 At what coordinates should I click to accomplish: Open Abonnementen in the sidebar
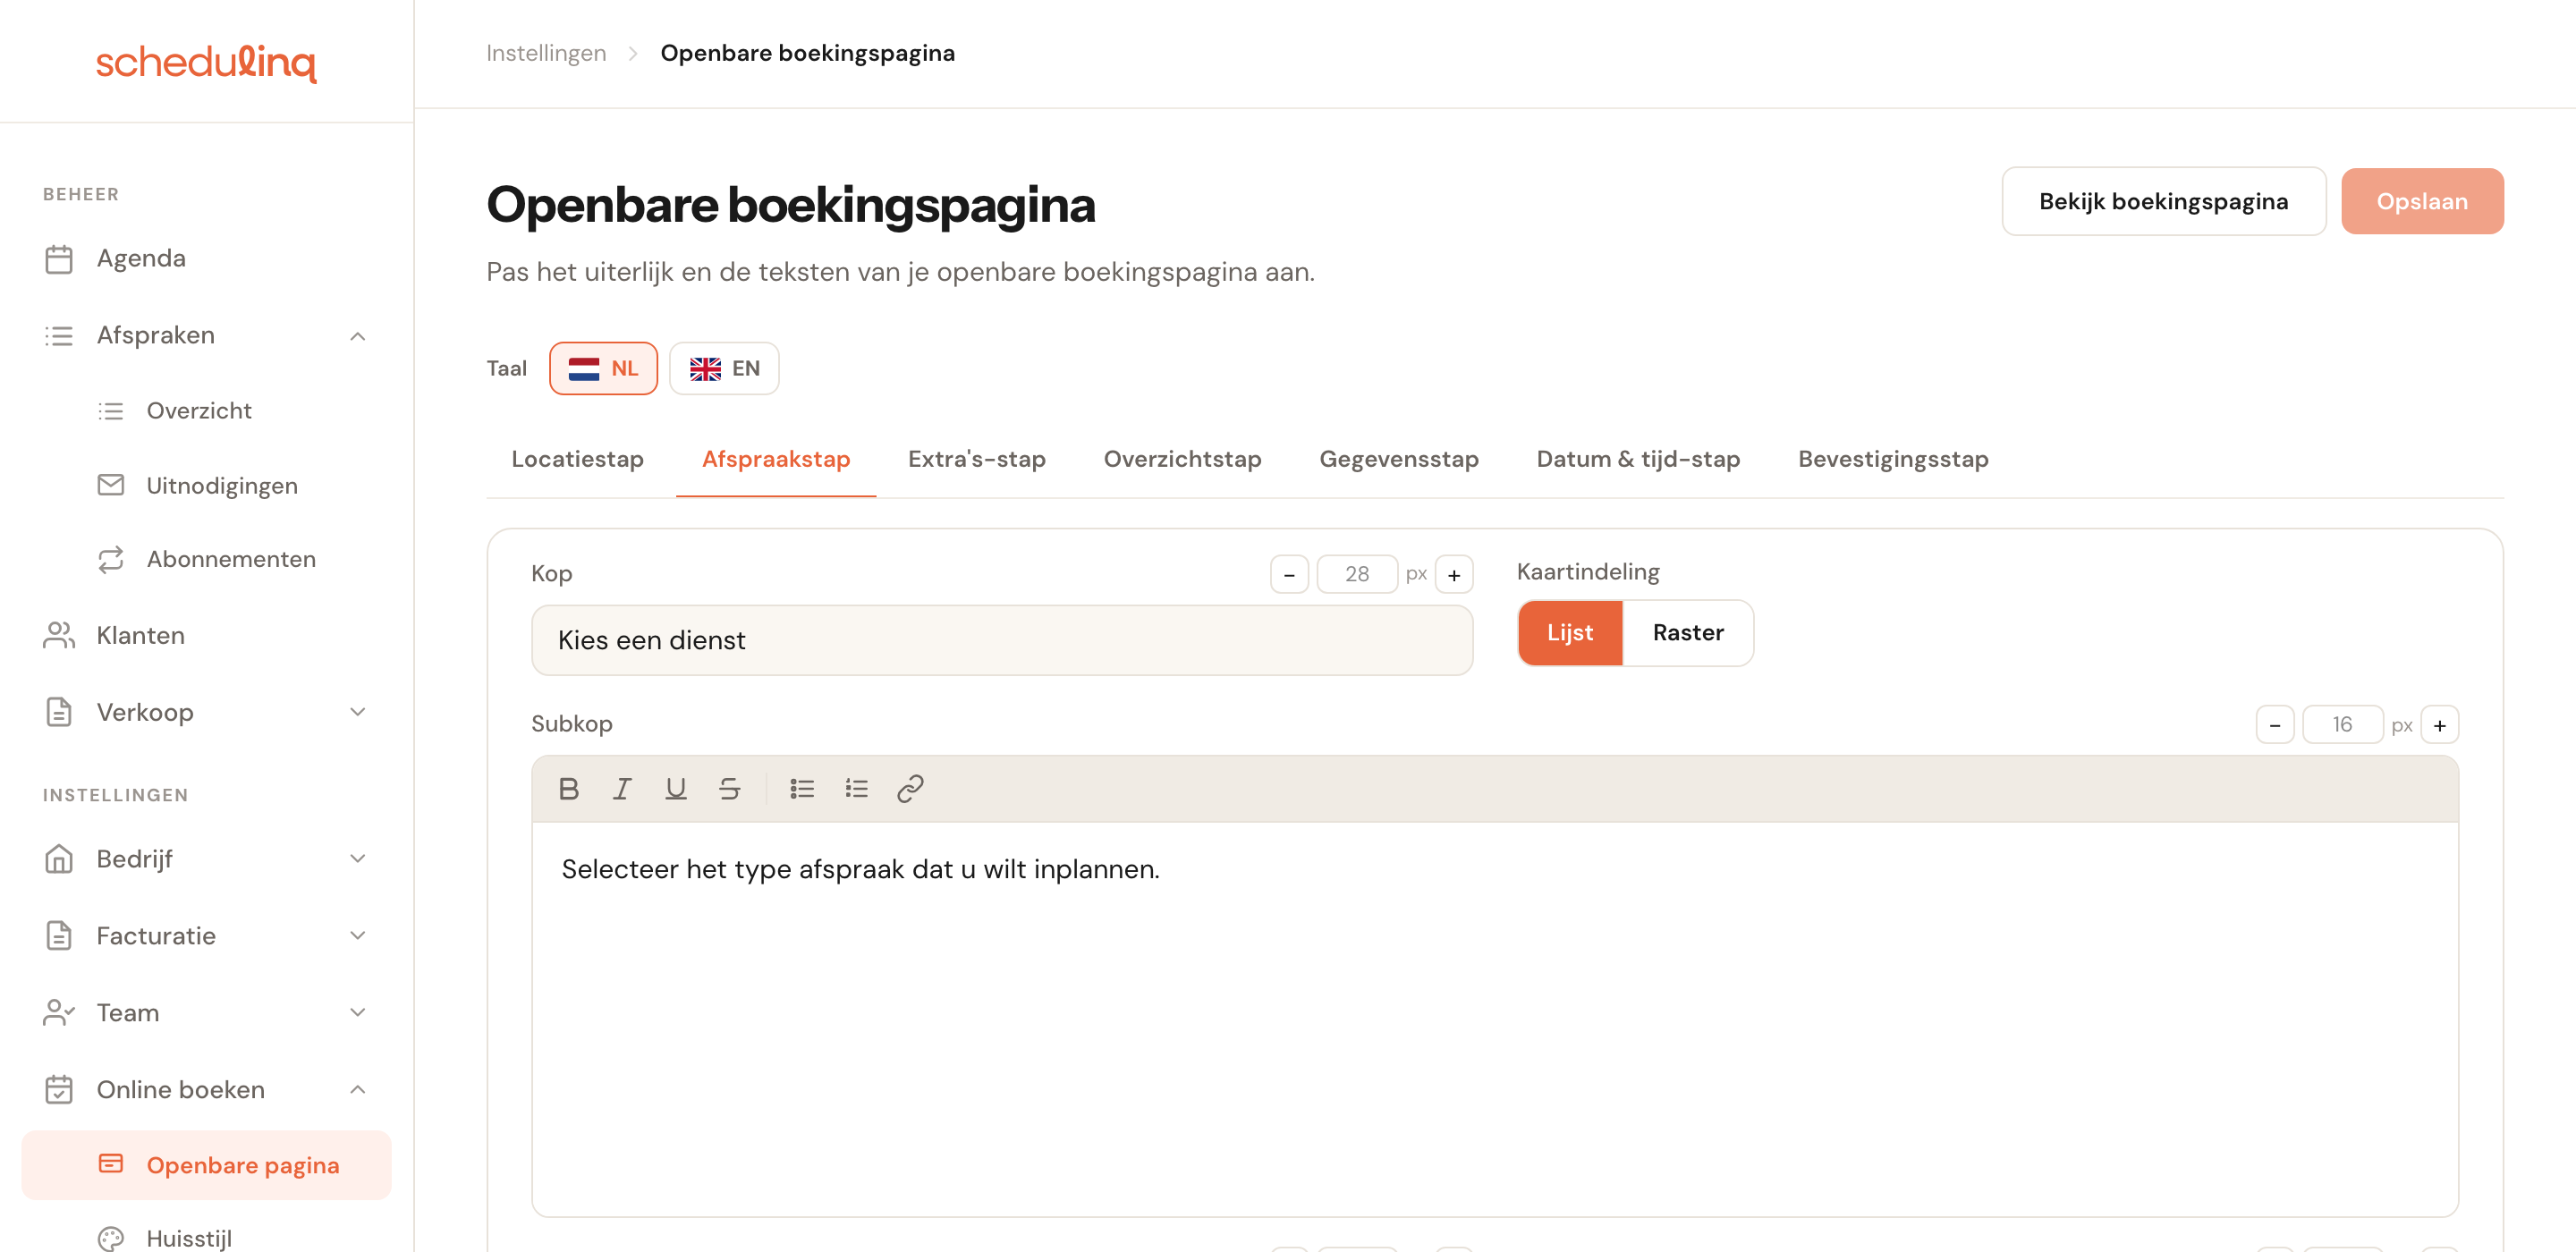[x=206, y=559]
